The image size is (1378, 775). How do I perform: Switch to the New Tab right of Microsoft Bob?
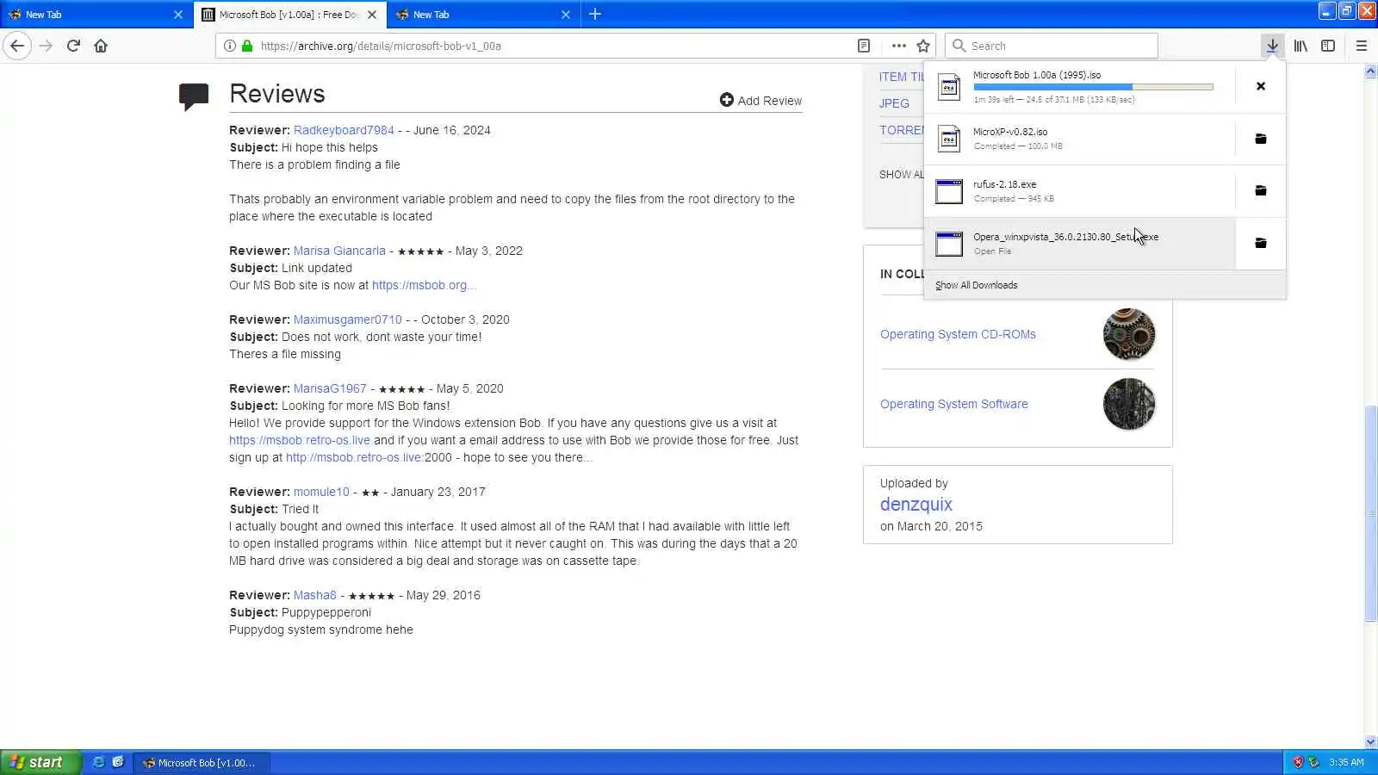(483, 15)
